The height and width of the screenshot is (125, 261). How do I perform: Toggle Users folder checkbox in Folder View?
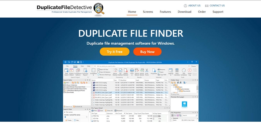(x=176, y=87)
